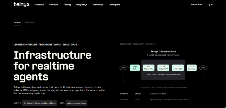Open the Resources menu

(98, 5)
